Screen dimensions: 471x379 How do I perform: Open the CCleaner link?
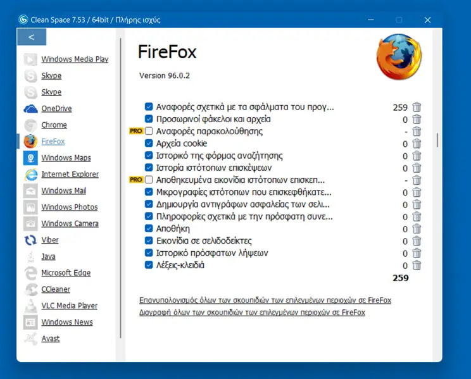point(56,290)
